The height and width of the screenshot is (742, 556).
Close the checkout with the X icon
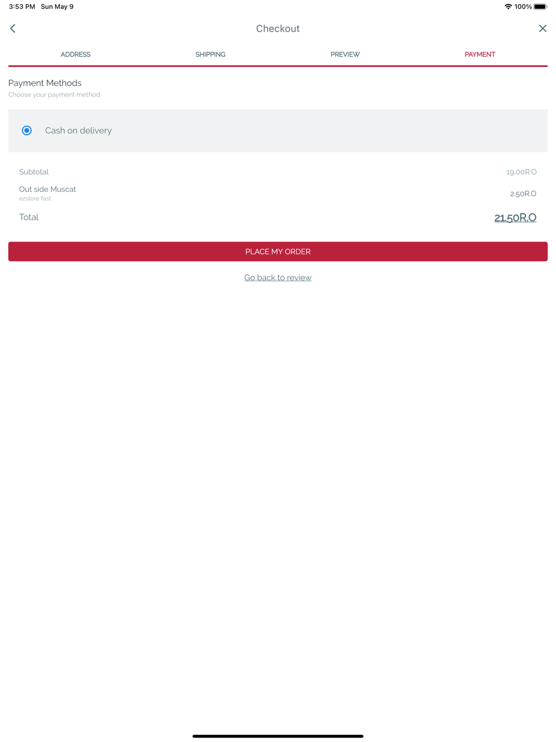point(543,28)
